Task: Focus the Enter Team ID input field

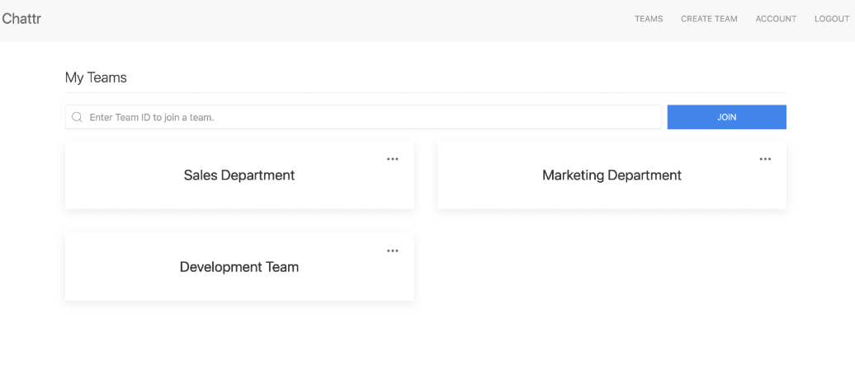Action: 371,117
